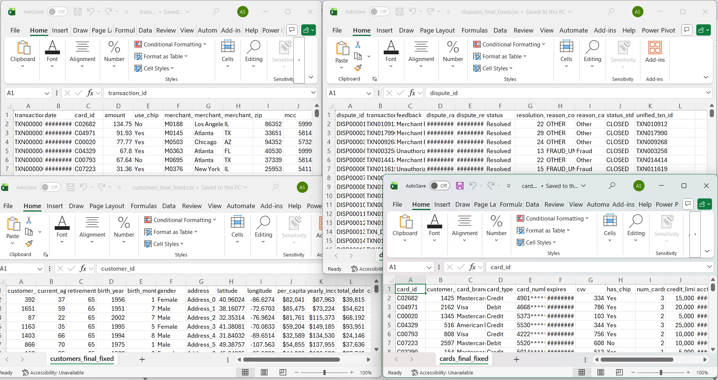Toggle AutoSave in the cards workbook

coord(439,185)
